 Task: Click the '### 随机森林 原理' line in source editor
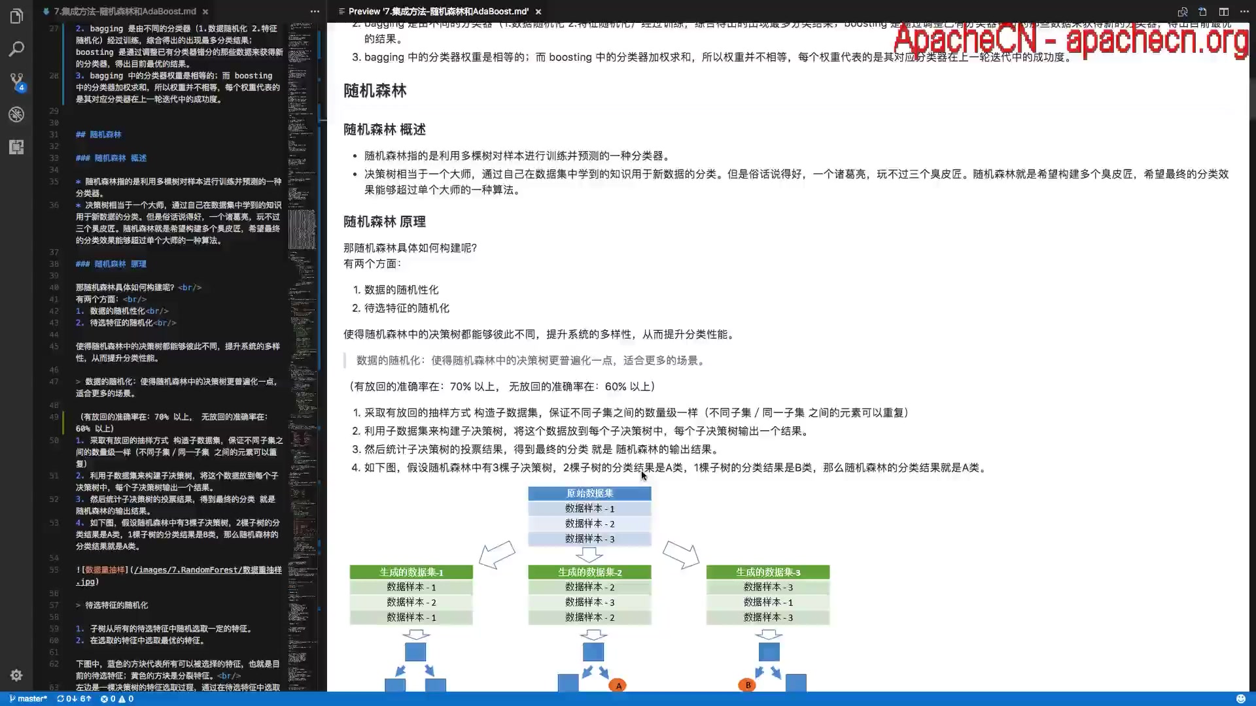111,264
